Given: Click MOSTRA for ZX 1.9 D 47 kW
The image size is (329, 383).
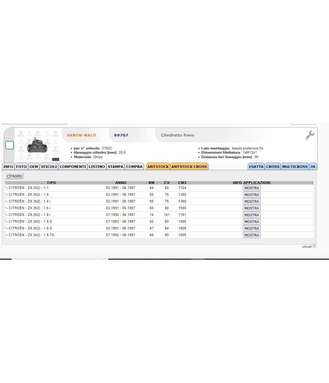Looking at the screenshot, I should 252,228.
